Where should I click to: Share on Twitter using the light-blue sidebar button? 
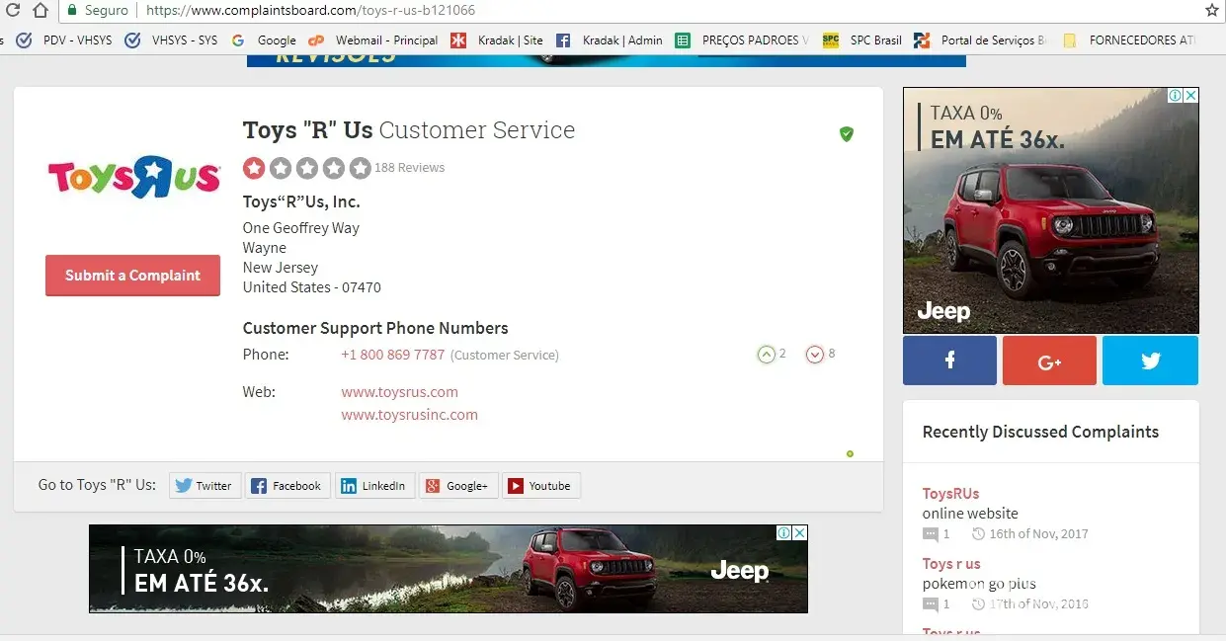[x=1150, y=361]
